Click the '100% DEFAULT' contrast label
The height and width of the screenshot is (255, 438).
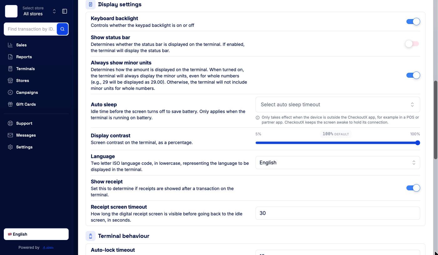(336, 134)
